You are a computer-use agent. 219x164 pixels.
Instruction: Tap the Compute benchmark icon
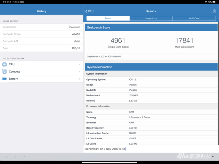(x=5, y=72)
